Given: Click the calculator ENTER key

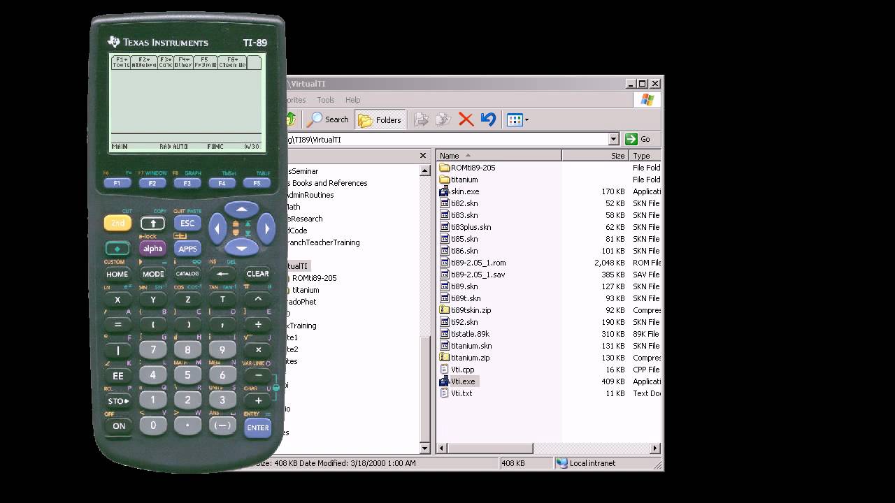Looking at the screenshot, I should click(x=258, y=428).
